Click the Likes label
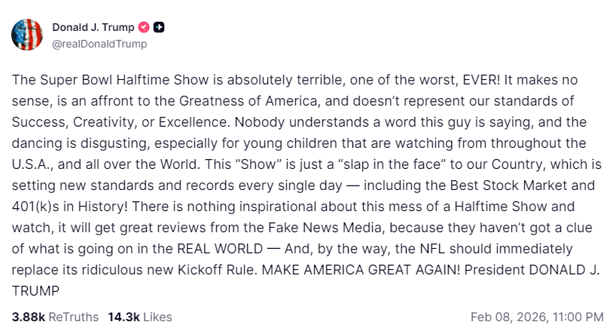The width and height of the screenshot is (616, 331). click(x=157, y=317)
